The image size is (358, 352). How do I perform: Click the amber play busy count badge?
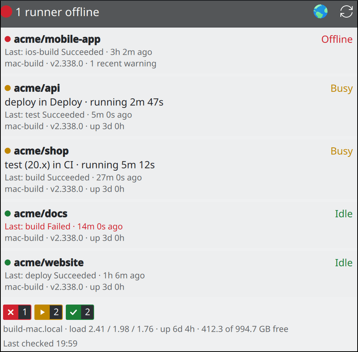49,312
